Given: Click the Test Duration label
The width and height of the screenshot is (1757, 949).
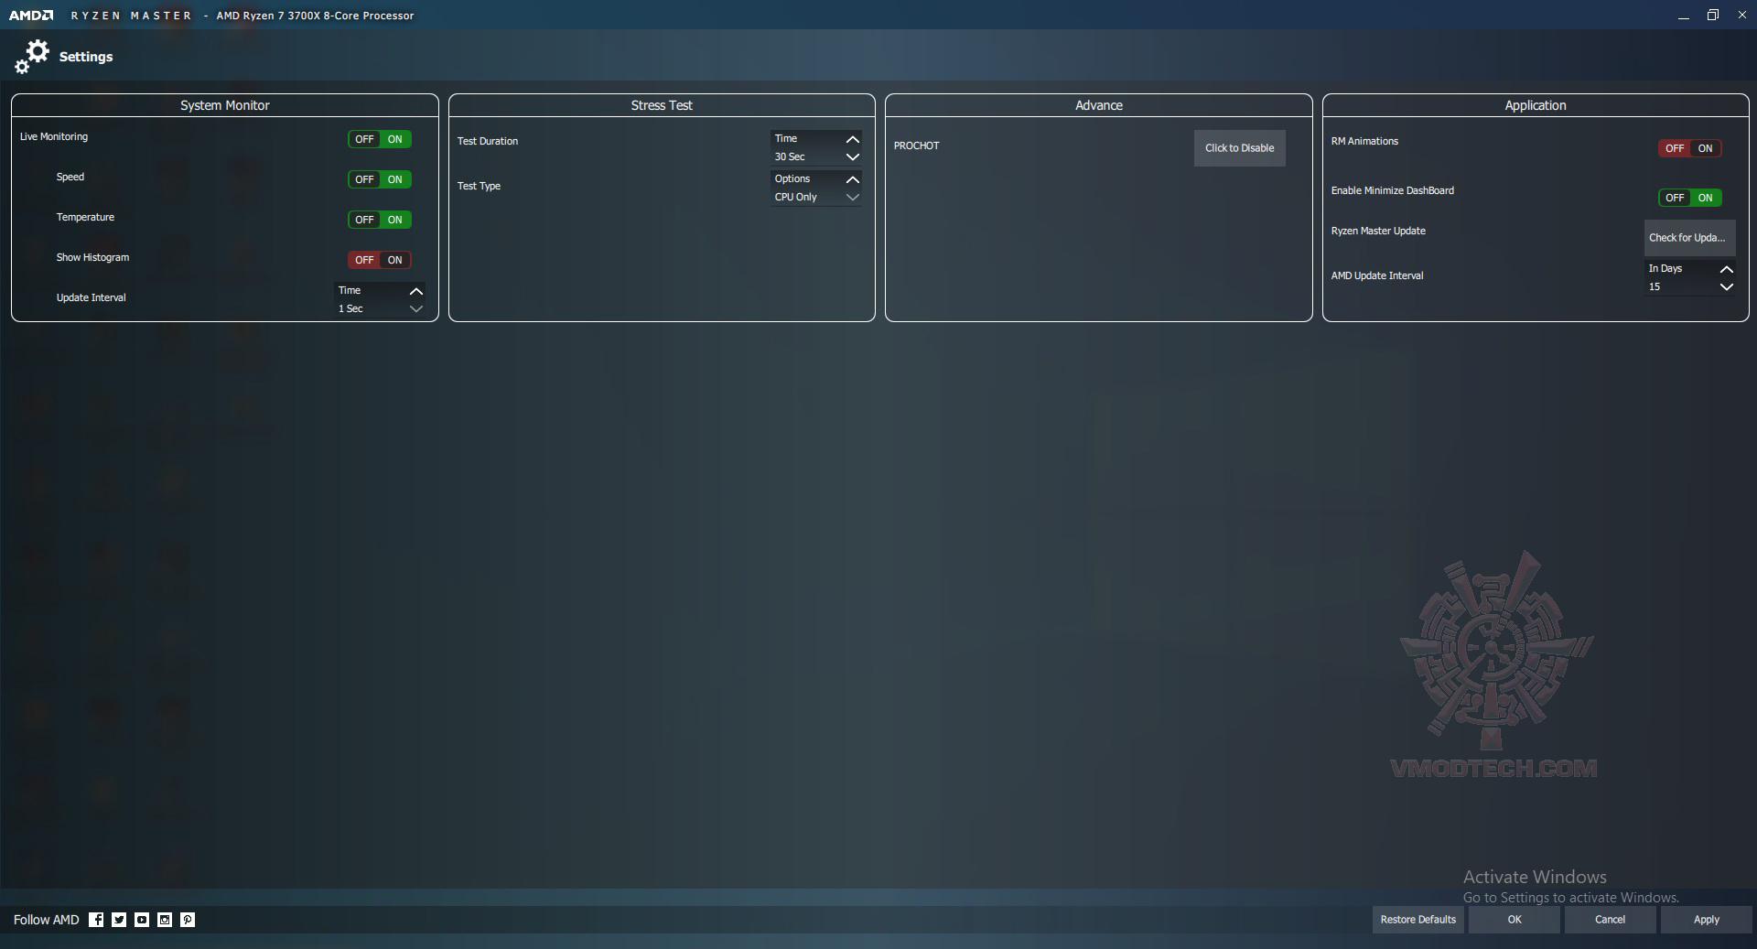Looking at the screenshot, I should [x=488, y=141].
